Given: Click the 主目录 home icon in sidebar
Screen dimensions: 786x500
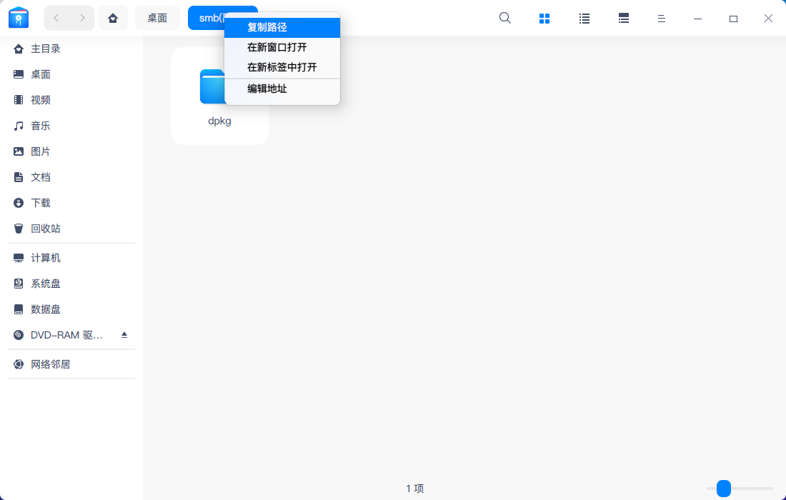Looking at the screenshot, I should 19,49.
